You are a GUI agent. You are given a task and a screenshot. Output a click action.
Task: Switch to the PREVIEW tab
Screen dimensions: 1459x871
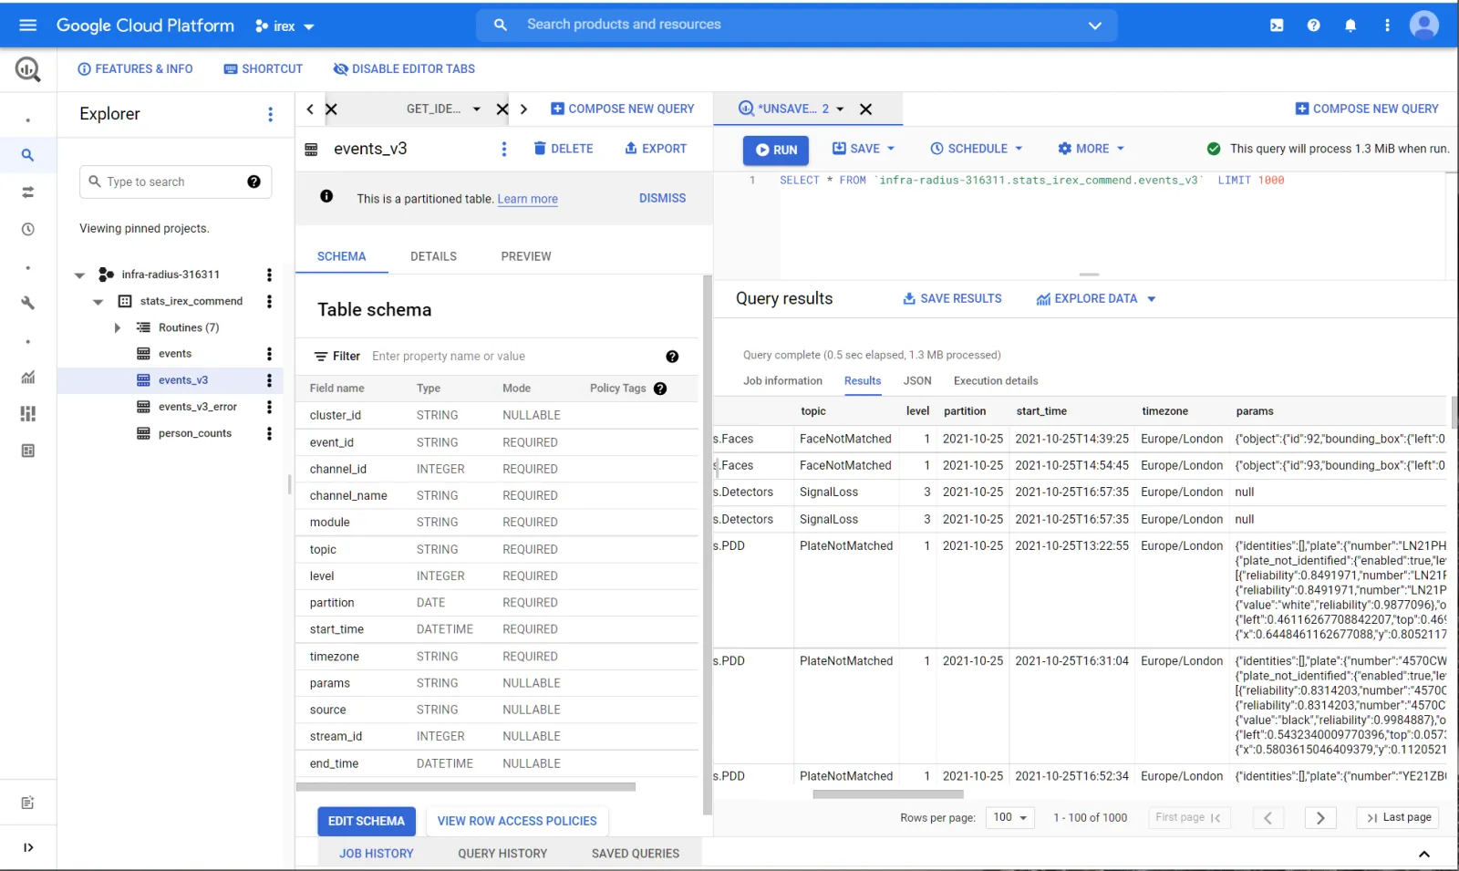526,256
